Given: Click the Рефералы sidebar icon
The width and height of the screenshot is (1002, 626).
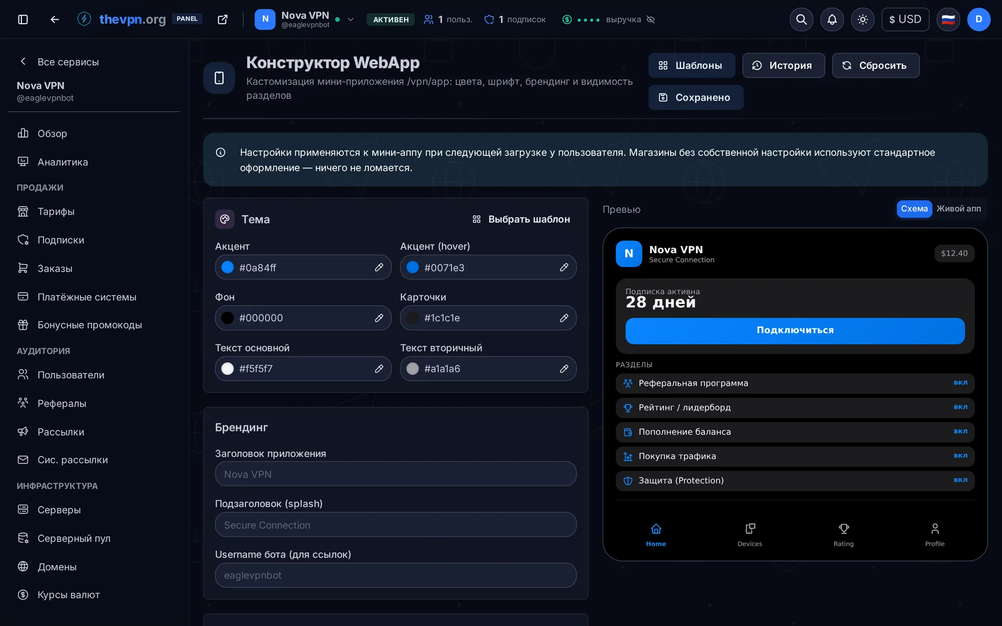Looking at the screenshot, I should [x=23, y=403].
